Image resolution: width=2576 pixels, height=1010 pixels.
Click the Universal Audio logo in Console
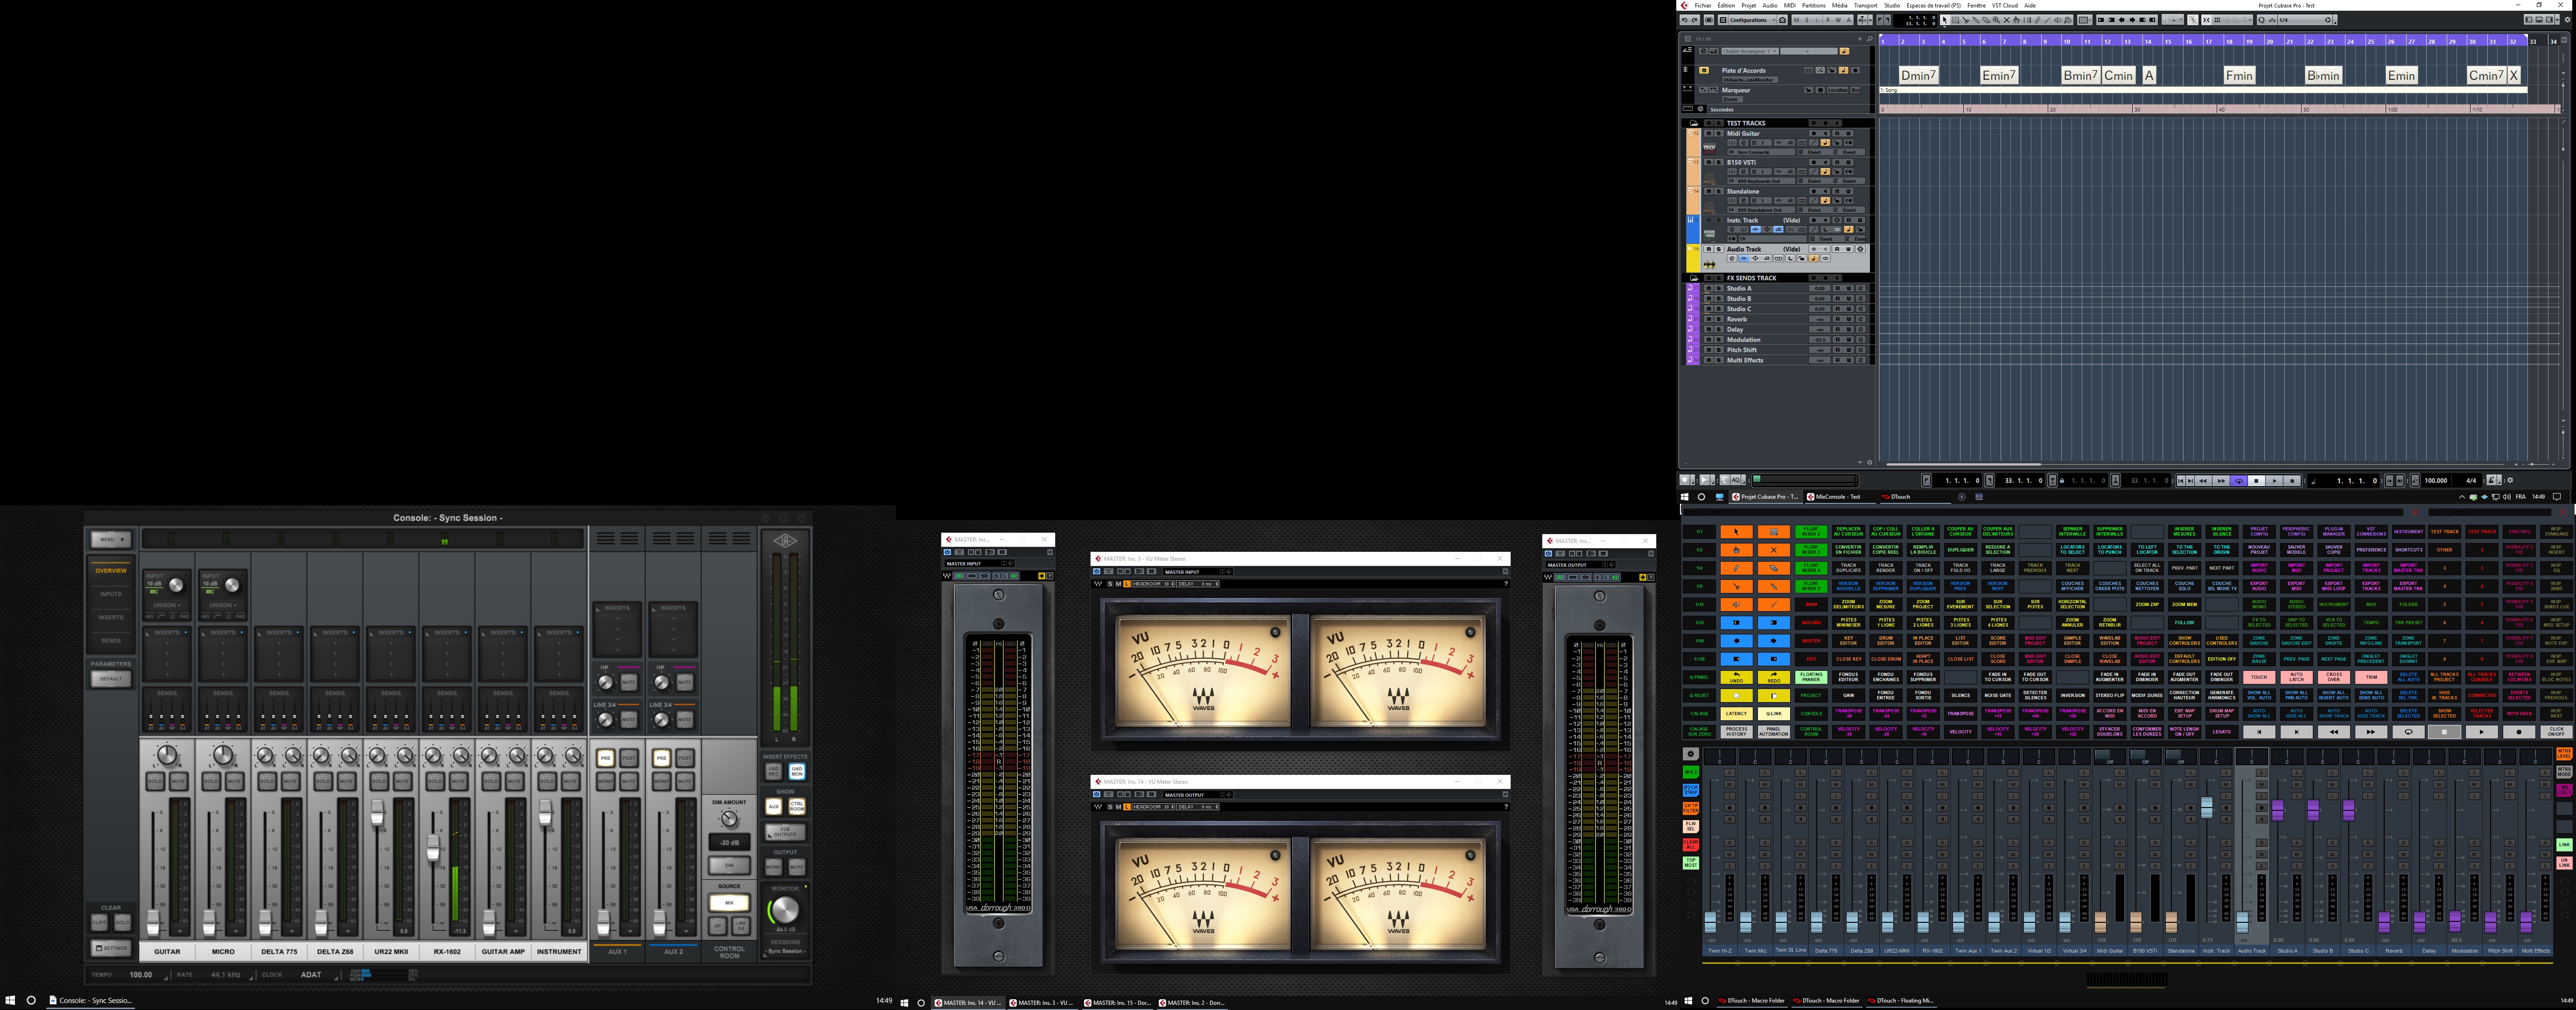click(x=785, y=542)
